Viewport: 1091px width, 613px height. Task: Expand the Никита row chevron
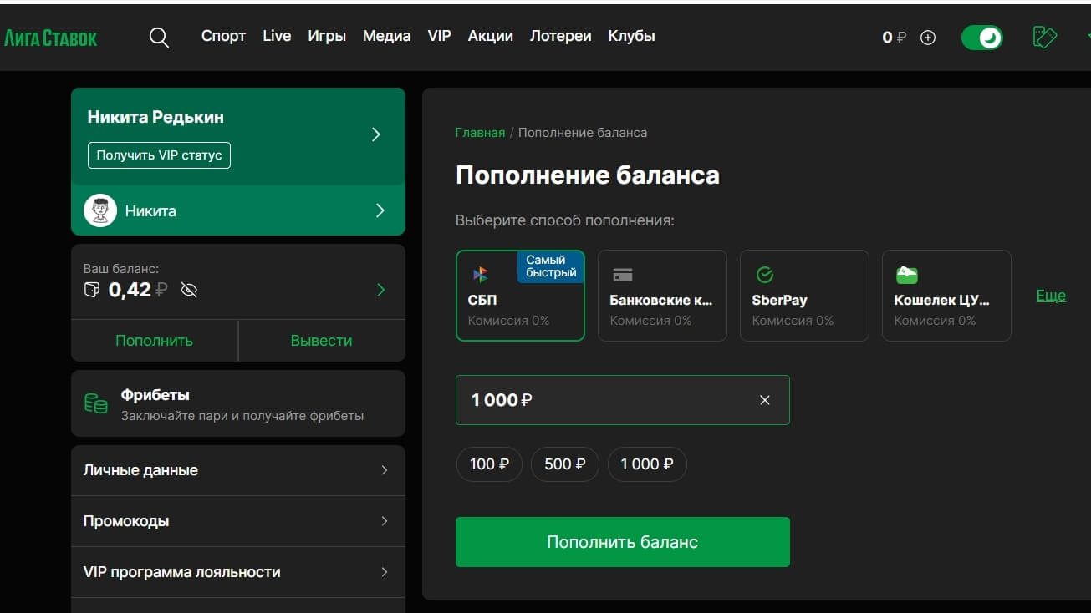point(380,210)
